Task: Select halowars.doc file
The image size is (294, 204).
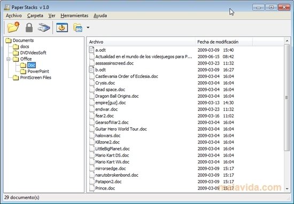Action: [108, 136]
